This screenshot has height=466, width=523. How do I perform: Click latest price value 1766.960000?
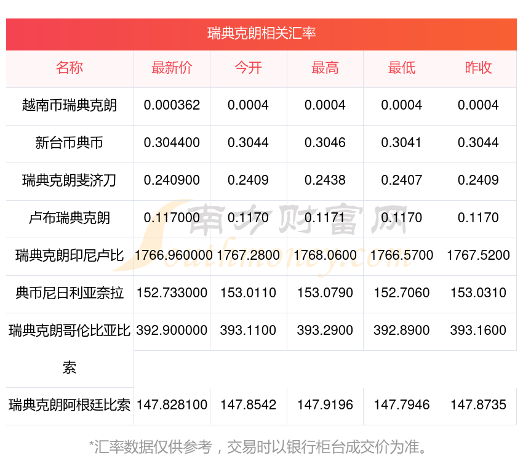(172, 255)
